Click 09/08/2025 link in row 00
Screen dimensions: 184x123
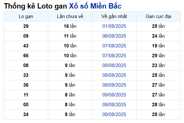[114, 105]
